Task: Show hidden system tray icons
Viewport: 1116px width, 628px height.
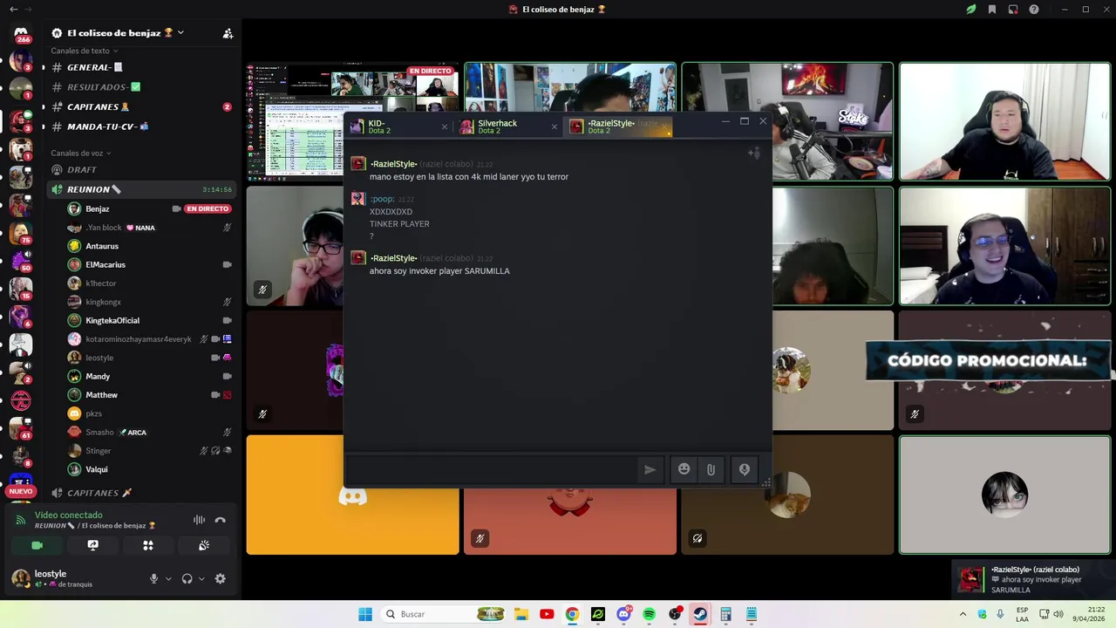Action: 963,614
